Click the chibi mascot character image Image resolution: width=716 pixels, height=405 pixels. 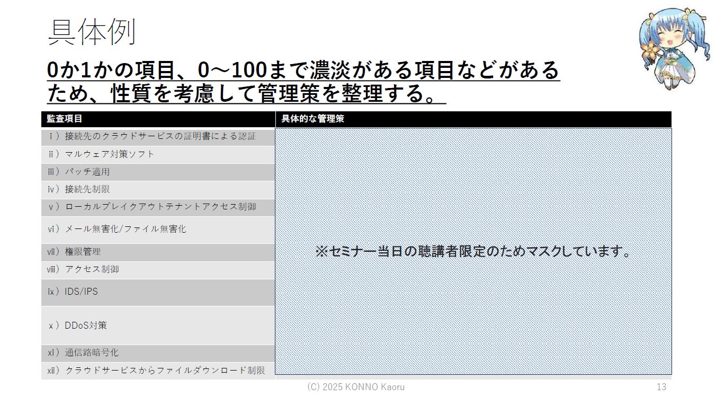pyautogui.click(x=671, y=48)
